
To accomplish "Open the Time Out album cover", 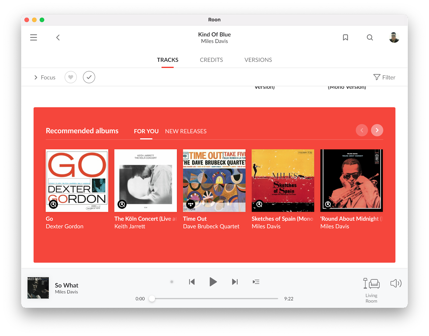I will pyautogui.click(x=214, y=181).
